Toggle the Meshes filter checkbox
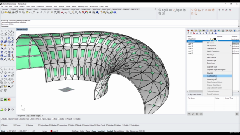Image resolution: width=240 pixels, height=135 pixels. click(50, 125)
